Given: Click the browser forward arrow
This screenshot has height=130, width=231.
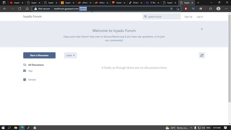Looking at the screenshot, I should [12, 9].
